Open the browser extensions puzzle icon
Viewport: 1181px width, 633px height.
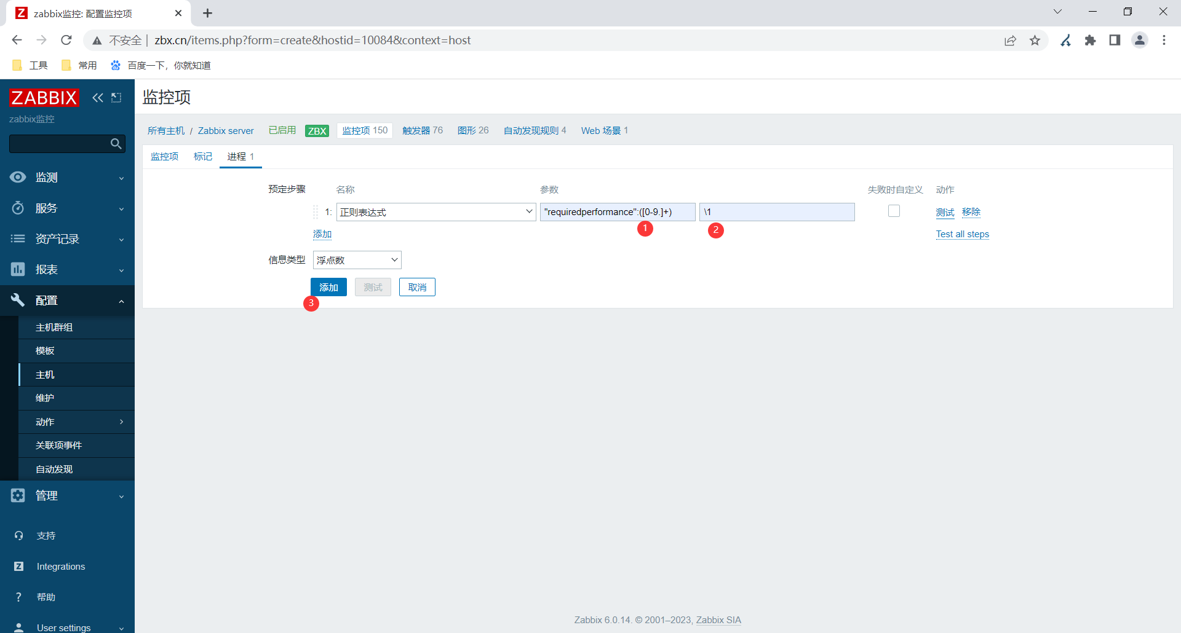pyautogui.click(x=1091, y=41)
